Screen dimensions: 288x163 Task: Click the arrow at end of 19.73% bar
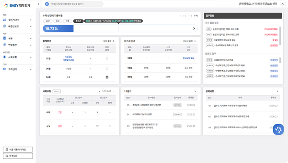tap(194, 28)
